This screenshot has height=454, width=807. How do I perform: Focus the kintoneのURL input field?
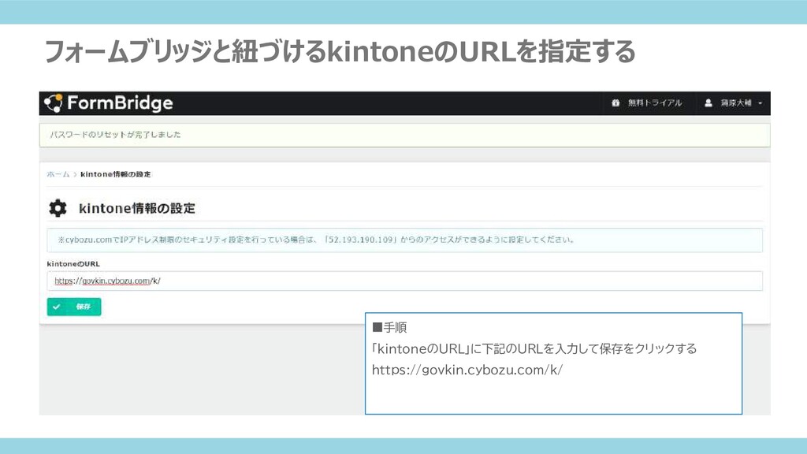[404, 281]
